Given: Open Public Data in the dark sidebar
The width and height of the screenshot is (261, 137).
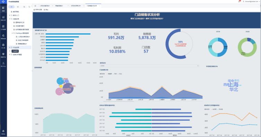Looking at the screenshot, I should [x=3, y=27].
